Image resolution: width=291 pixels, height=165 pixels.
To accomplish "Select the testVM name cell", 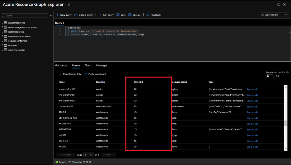I will click(x=62, y=135).
